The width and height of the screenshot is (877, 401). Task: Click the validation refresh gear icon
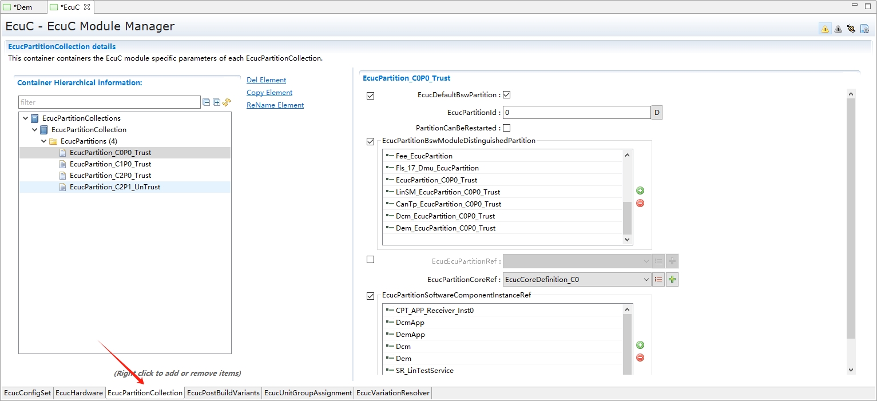click(x=851, y=28)
